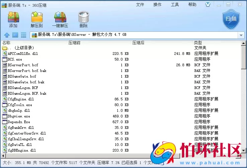Select the AFCComDllEx.dll file icon
The width and height of the screenshot is (247, 168).
click(x=5, y=54)
